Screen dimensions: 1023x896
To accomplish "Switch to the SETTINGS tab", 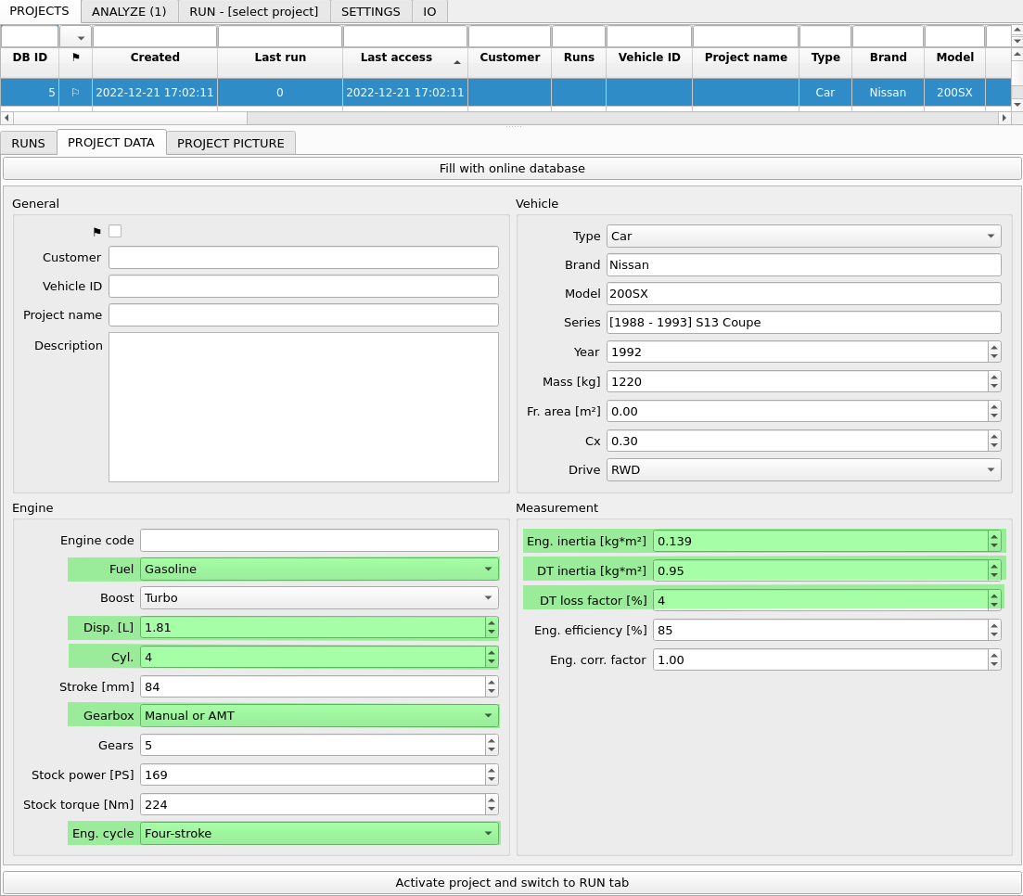I will [370, 11].
